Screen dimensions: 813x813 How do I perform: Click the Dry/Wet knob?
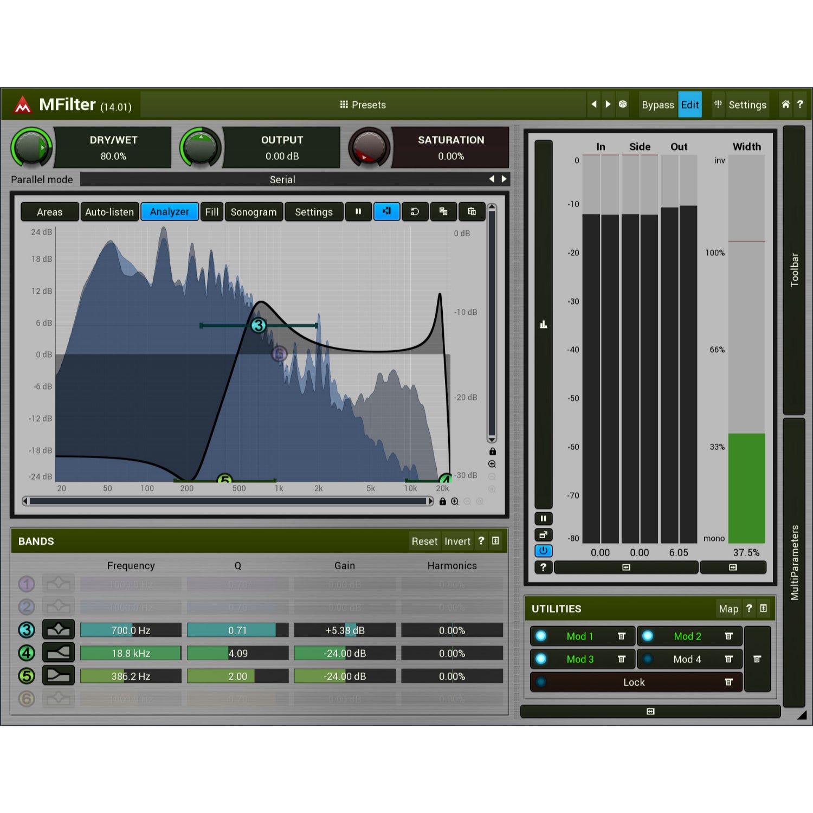pos(31,147)
